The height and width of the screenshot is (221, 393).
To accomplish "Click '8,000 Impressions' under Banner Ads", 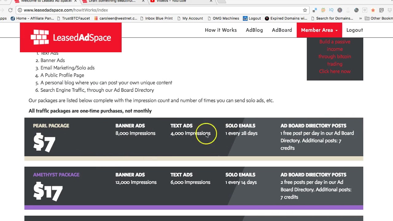I will pyautogui.click(x=135, y=133).
